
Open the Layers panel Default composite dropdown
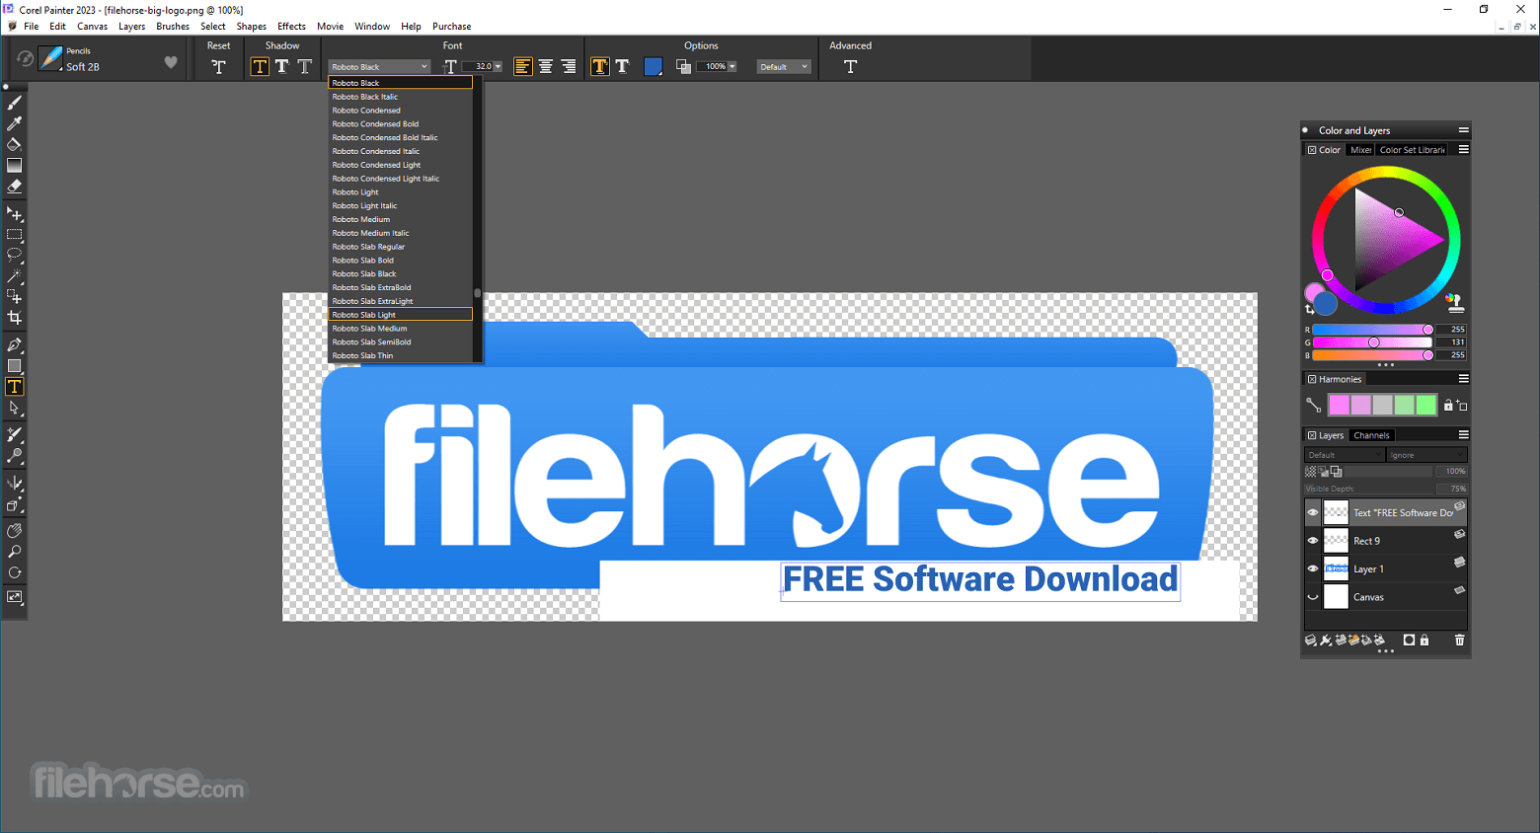point(1345,455)
